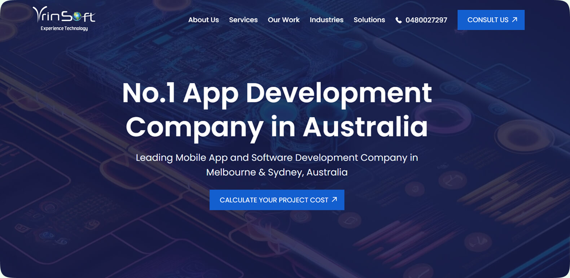Click the Consult Us button
Viewport: 570px width, 278px height.
(491, 20)
